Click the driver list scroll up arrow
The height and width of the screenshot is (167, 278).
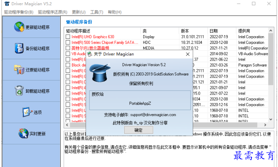(x=271, y=31)
